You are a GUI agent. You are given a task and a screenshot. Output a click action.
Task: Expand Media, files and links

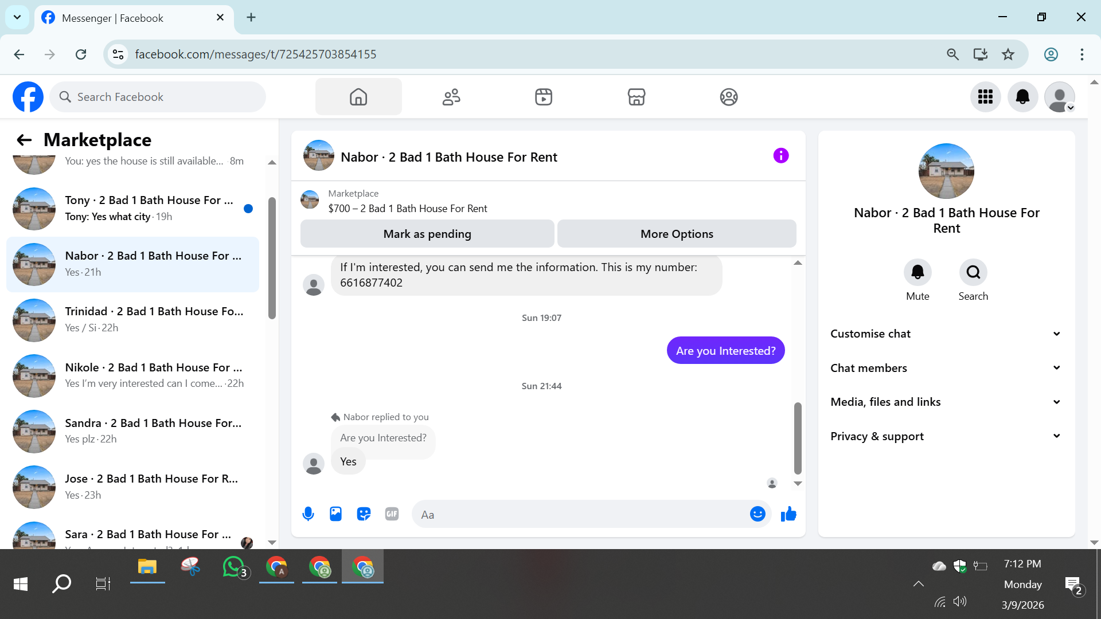pos(946,402)
